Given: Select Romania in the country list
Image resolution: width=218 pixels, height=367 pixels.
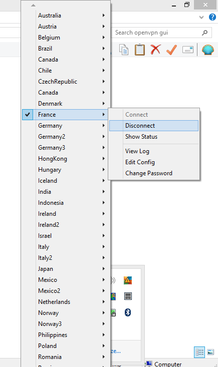Looking at the screenshot, I should [x=65, y=356].
